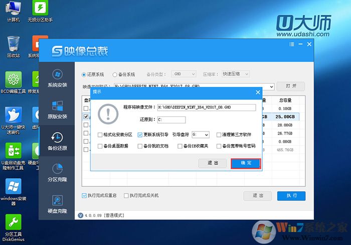Click the 打开 button to browse image
Viewport: 351px width, 245px height.
click(290, 86)
